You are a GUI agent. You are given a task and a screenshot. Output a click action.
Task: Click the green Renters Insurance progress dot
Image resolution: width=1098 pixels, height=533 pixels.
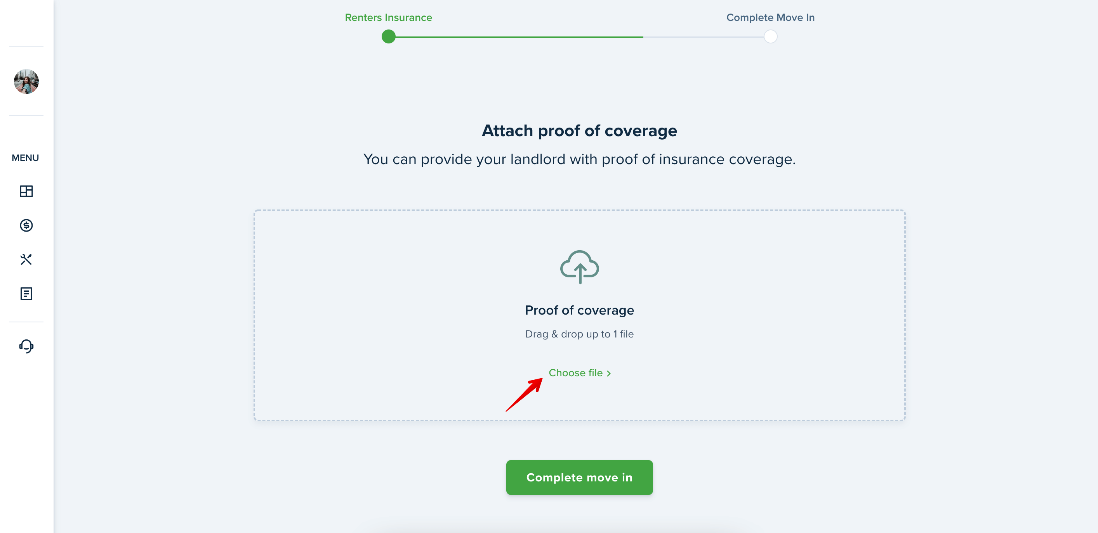tap(388, 36)
